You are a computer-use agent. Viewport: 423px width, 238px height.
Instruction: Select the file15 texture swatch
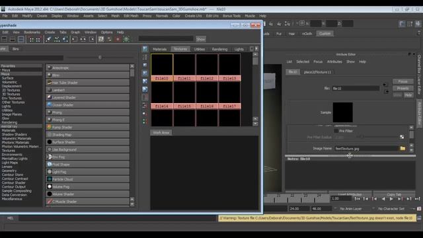(184, 95)
